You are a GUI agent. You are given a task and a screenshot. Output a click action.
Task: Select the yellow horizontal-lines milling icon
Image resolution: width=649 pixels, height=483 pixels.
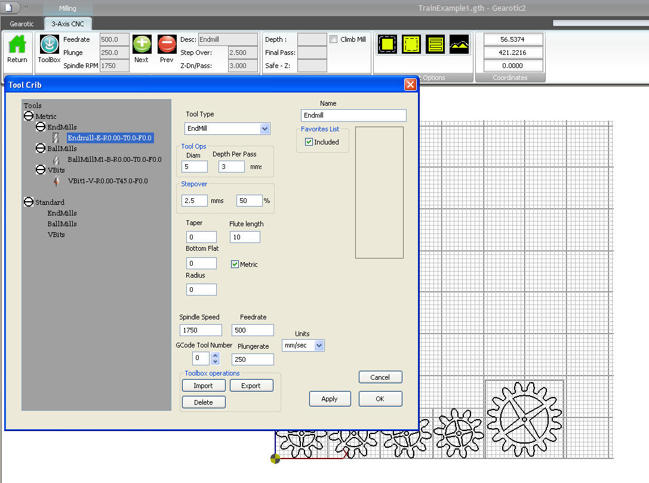[x=436, y=44]
